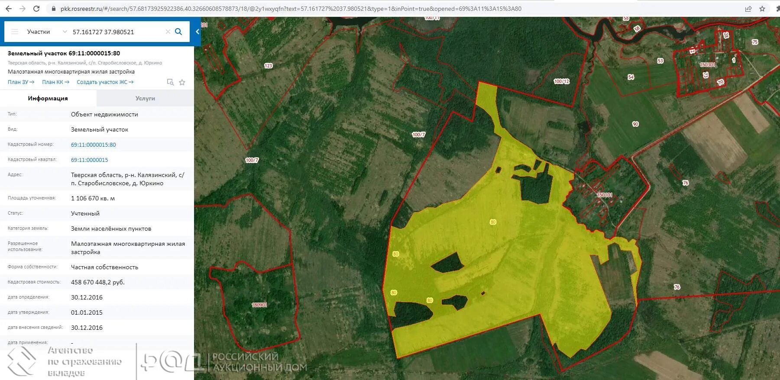Switch to the Информация tab

pos(48,98)
